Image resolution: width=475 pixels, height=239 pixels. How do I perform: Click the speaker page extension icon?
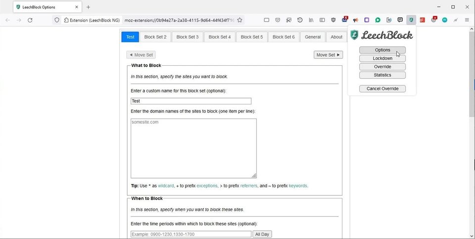389,20
